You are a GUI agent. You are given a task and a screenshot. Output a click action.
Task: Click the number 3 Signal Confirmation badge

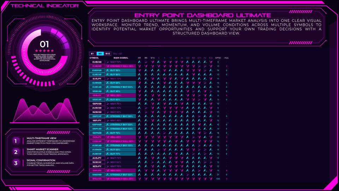(16, 163)
